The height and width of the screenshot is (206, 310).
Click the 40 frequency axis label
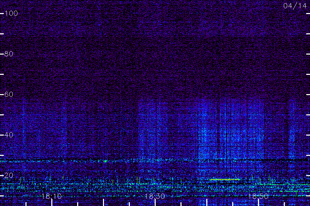(x=9, y=135)
